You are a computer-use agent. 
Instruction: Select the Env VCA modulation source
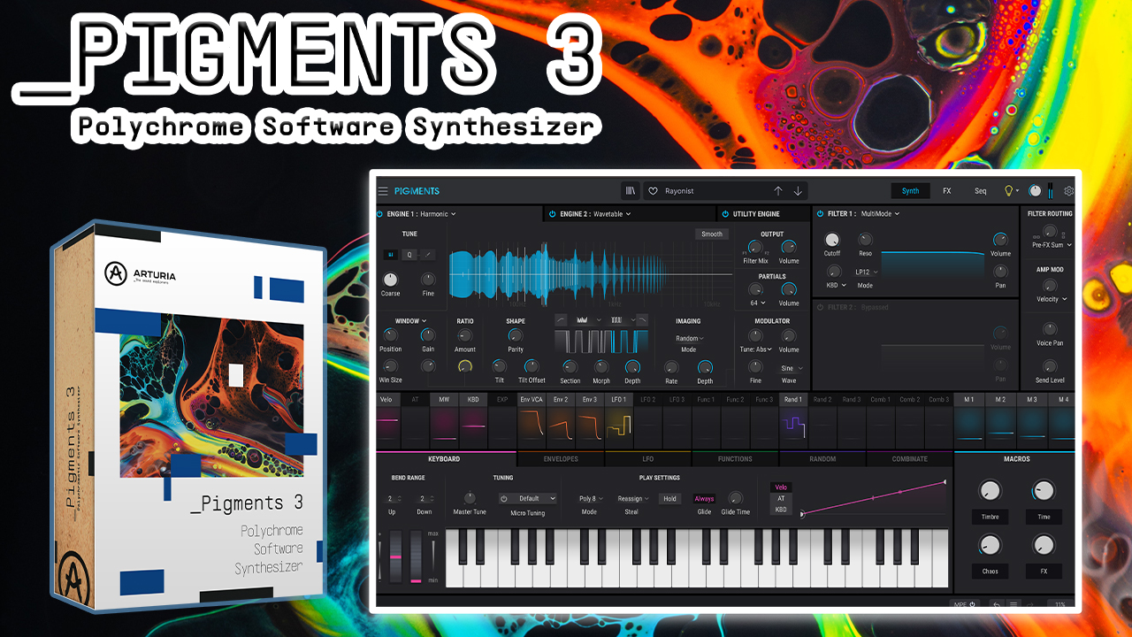(x=532, y=421)
